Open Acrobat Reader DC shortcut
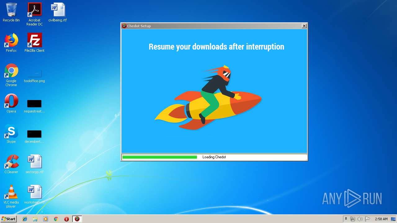The width and height of the screenshot is (397, 223). [34, 14]
